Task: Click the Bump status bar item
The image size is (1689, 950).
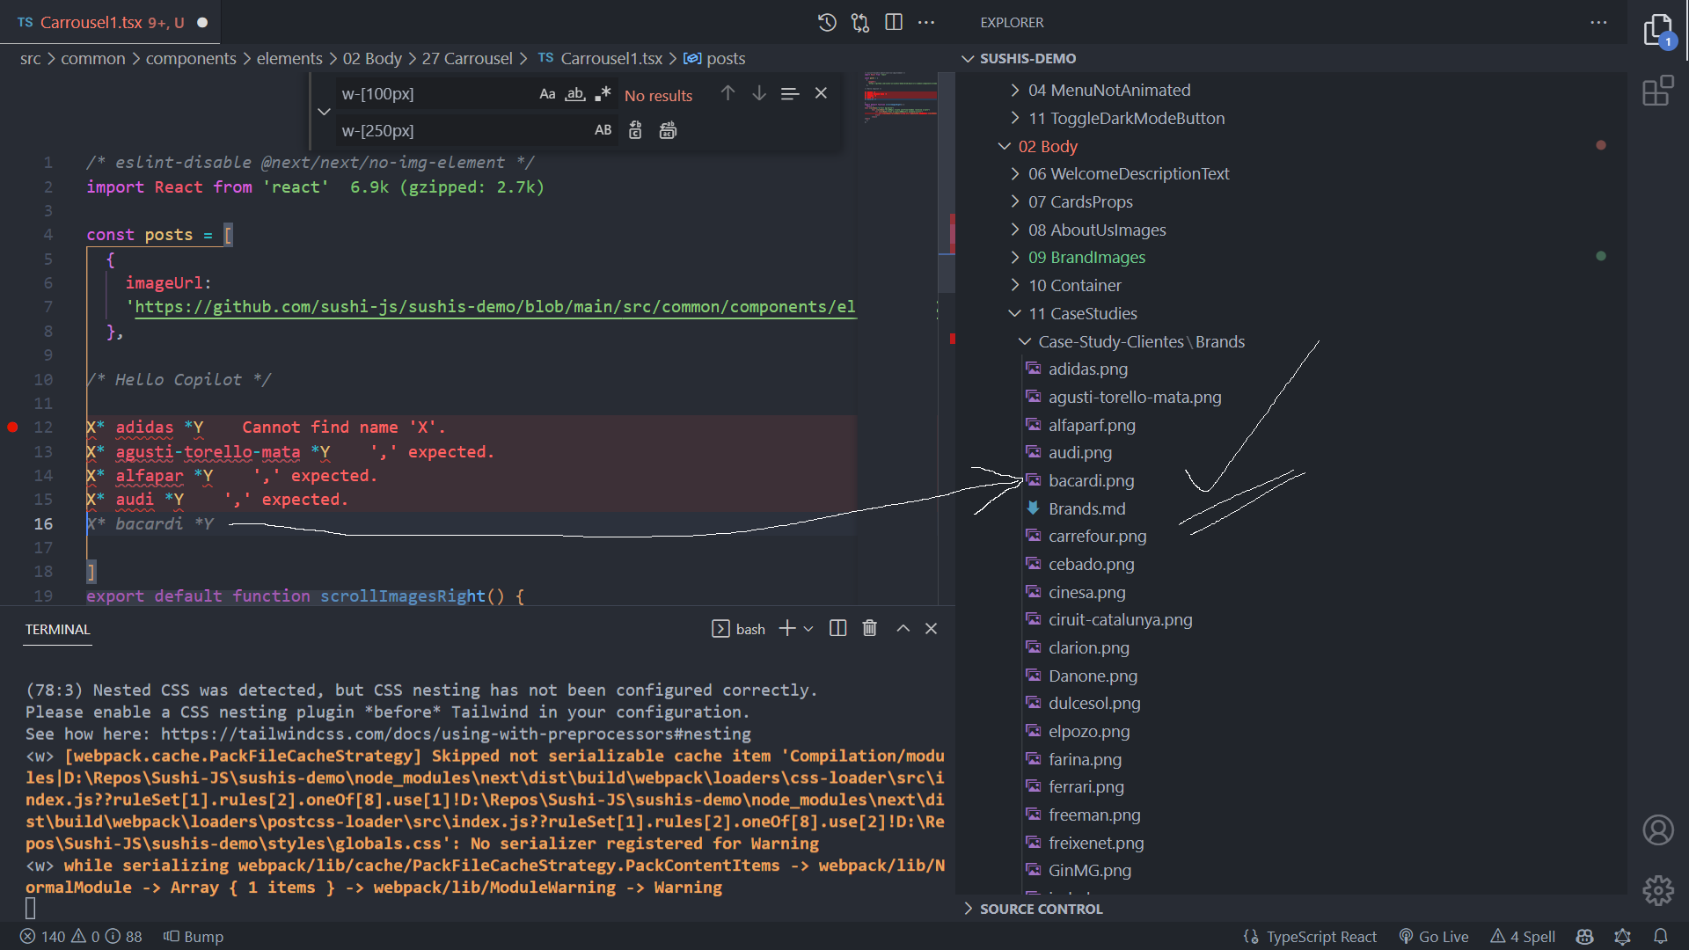Action: point(194,937)
